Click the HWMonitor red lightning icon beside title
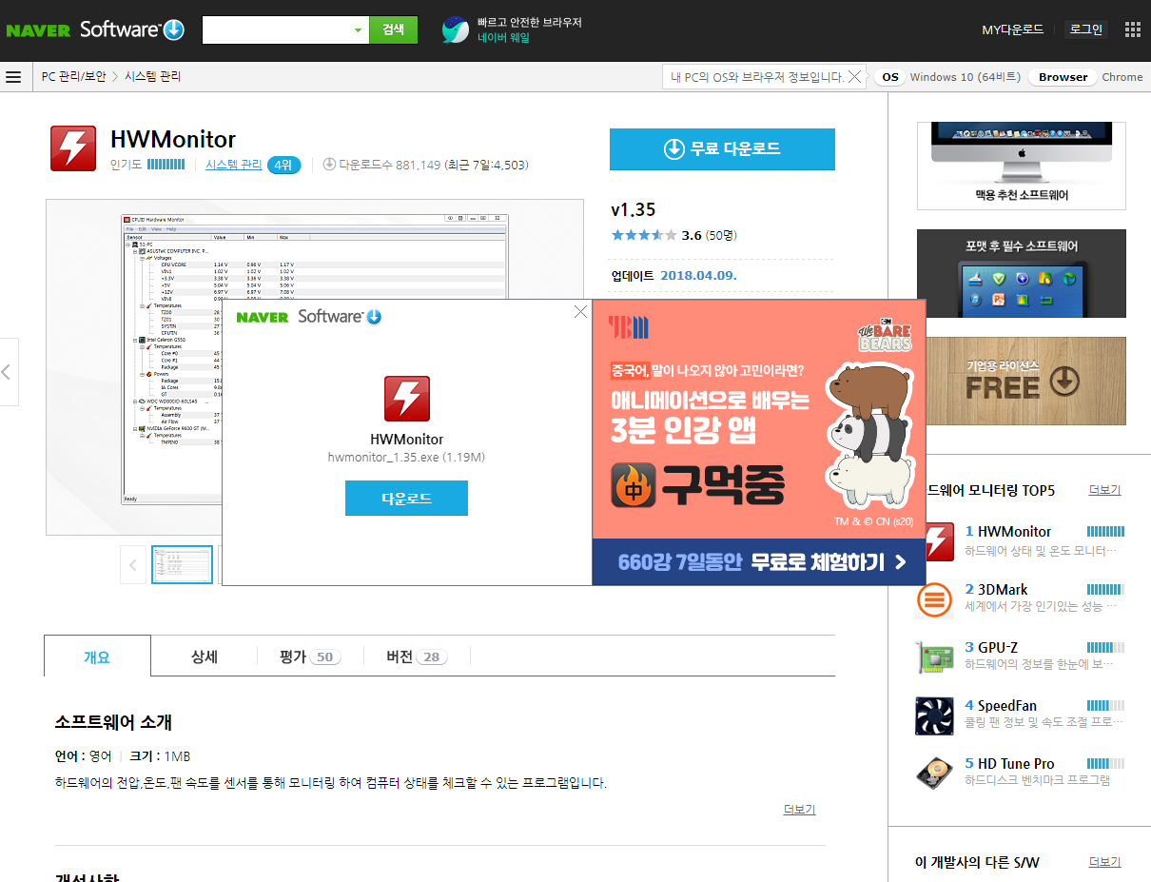1151x882 pixels. [x=73, y=148]
